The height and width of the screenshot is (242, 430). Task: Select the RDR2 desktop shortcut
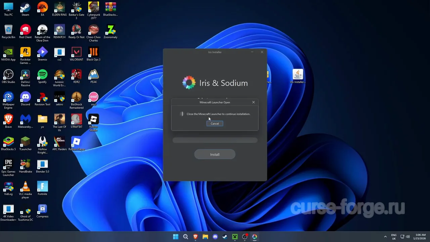[x=77, y=77]
